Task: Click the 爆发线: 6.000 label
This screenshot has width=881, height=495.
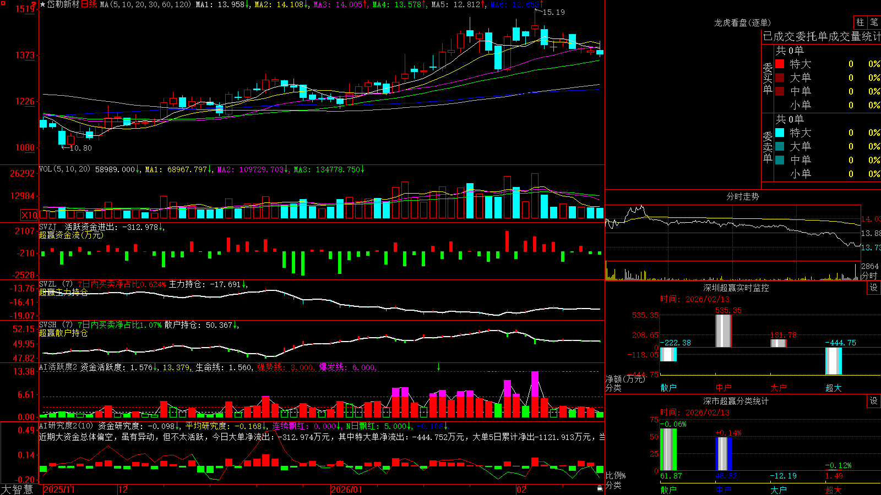Action: coord(347,367)
